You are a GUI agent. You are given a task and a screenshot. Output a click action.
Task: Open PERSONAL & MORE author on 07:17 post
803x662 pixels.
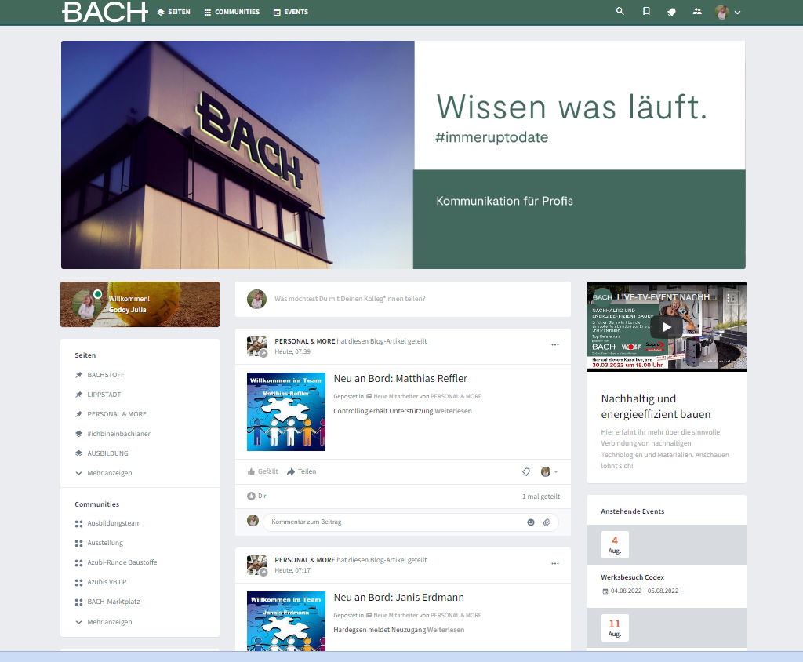tap(305, 560)
